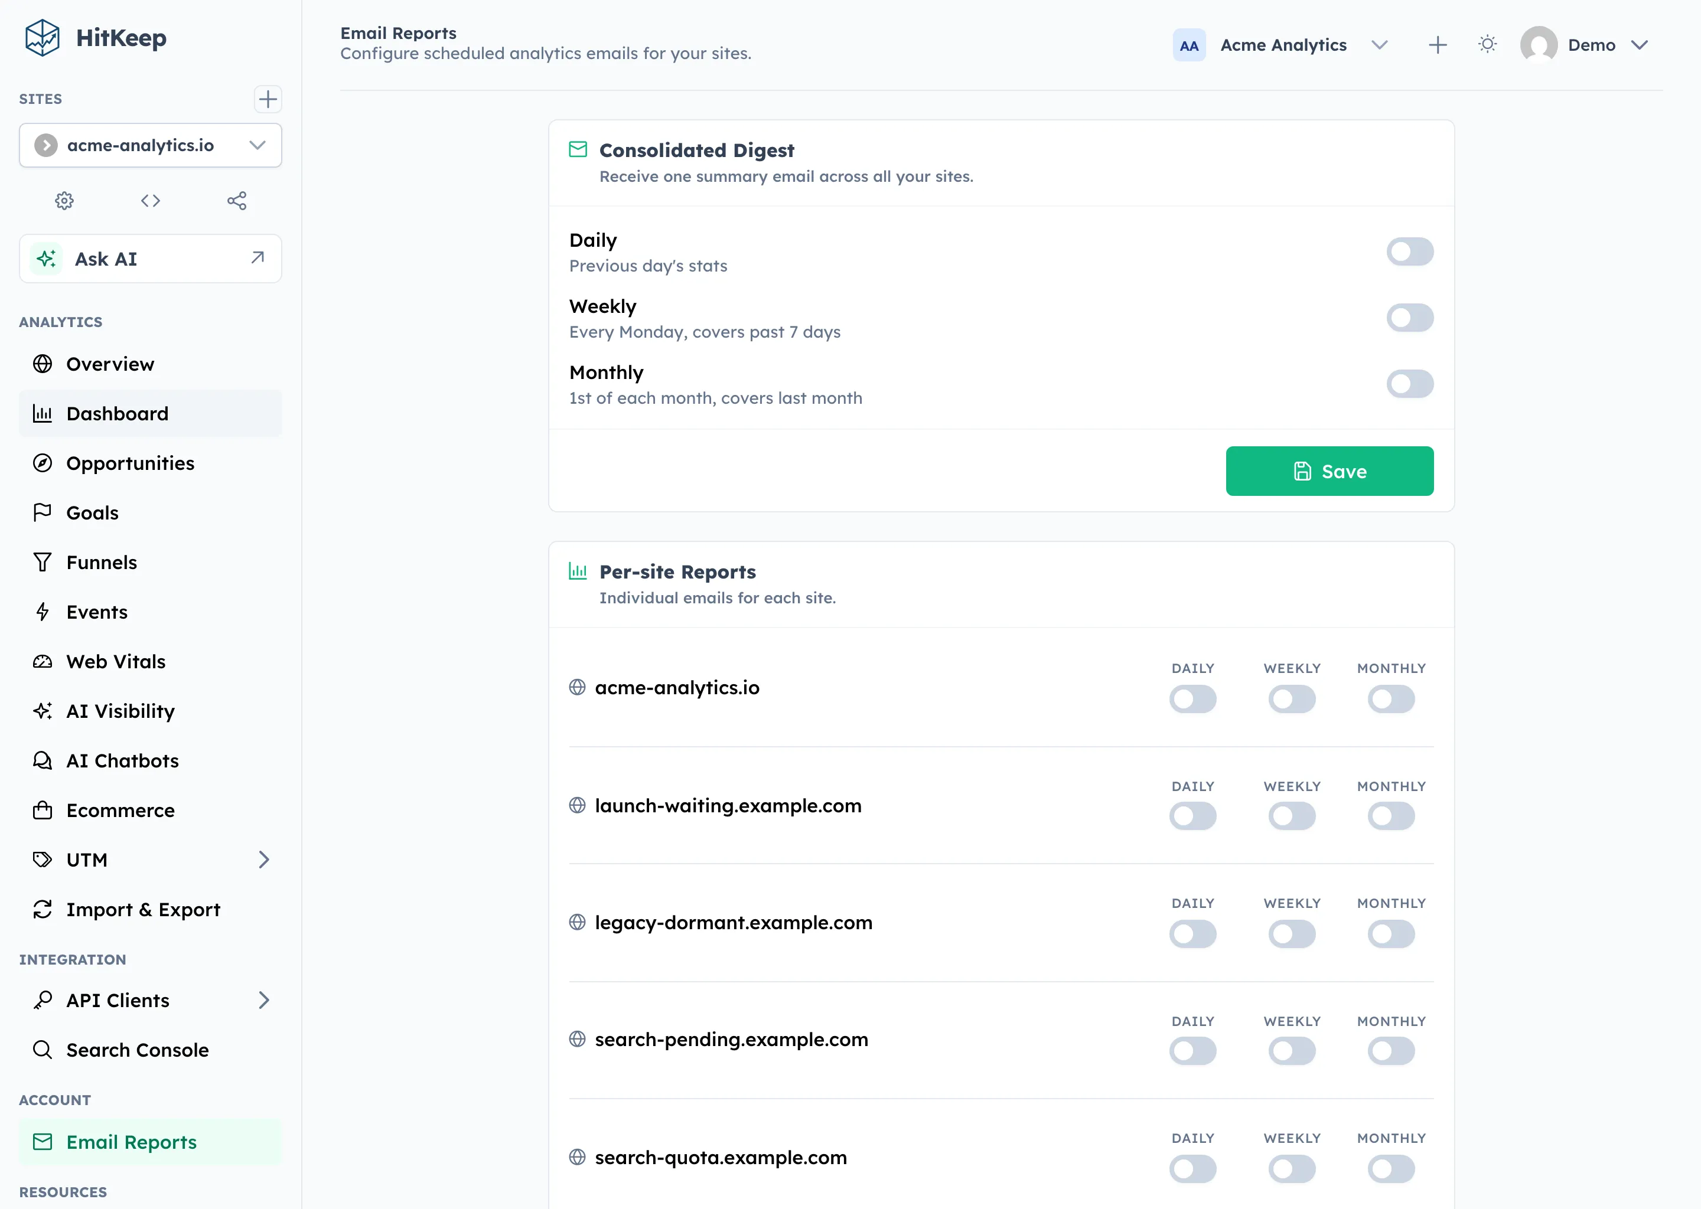Click the HitKeep logo icon
This screenshot has width=1701, height=1209.
[43, 38]
